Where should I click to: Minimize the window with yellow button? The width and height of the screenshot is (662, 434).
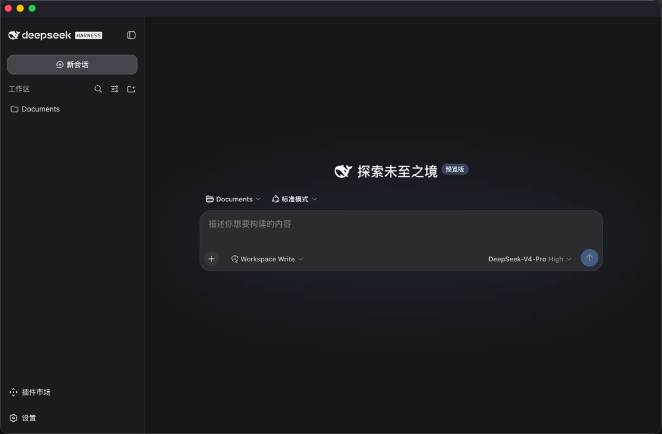click(x=20, y=8)
